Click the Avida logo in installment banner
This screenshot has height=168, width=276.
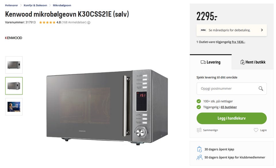(203, 30)
